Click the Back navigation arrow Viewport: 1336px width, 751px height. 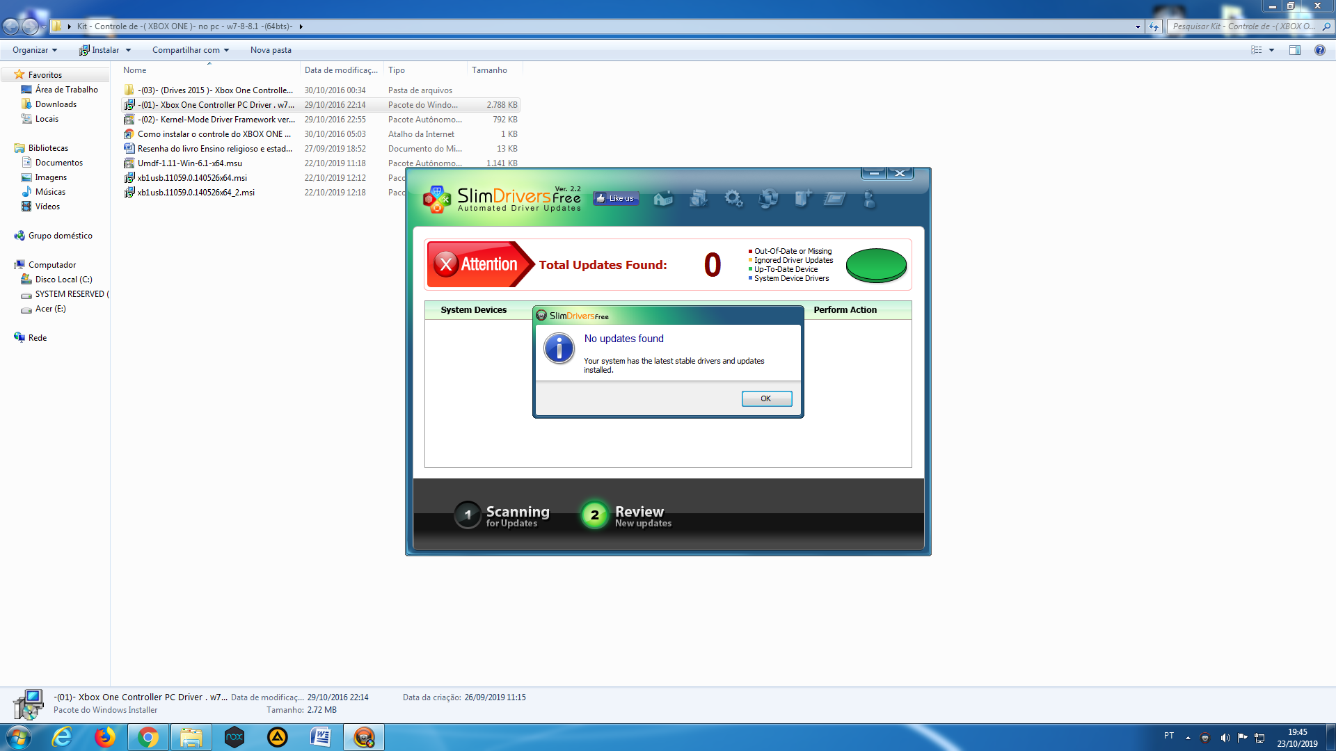point(11,26)
